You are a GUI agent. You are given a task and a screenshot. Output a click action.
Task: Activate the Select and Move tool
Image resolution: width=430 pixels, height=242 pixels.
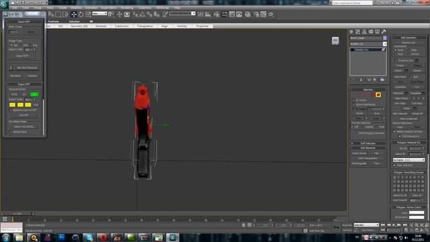click(x=74, y=14)
